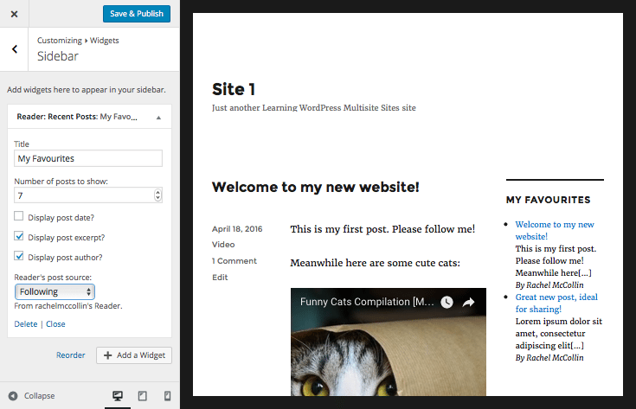Open the Reader's post source Following dropdown

point(55,292)
